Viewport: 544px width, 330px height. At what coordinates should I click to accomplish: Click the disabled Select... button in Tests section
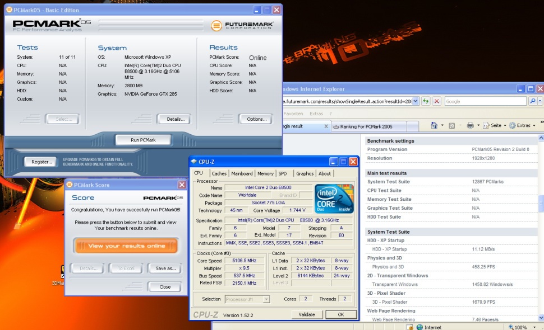pos(63,119)
